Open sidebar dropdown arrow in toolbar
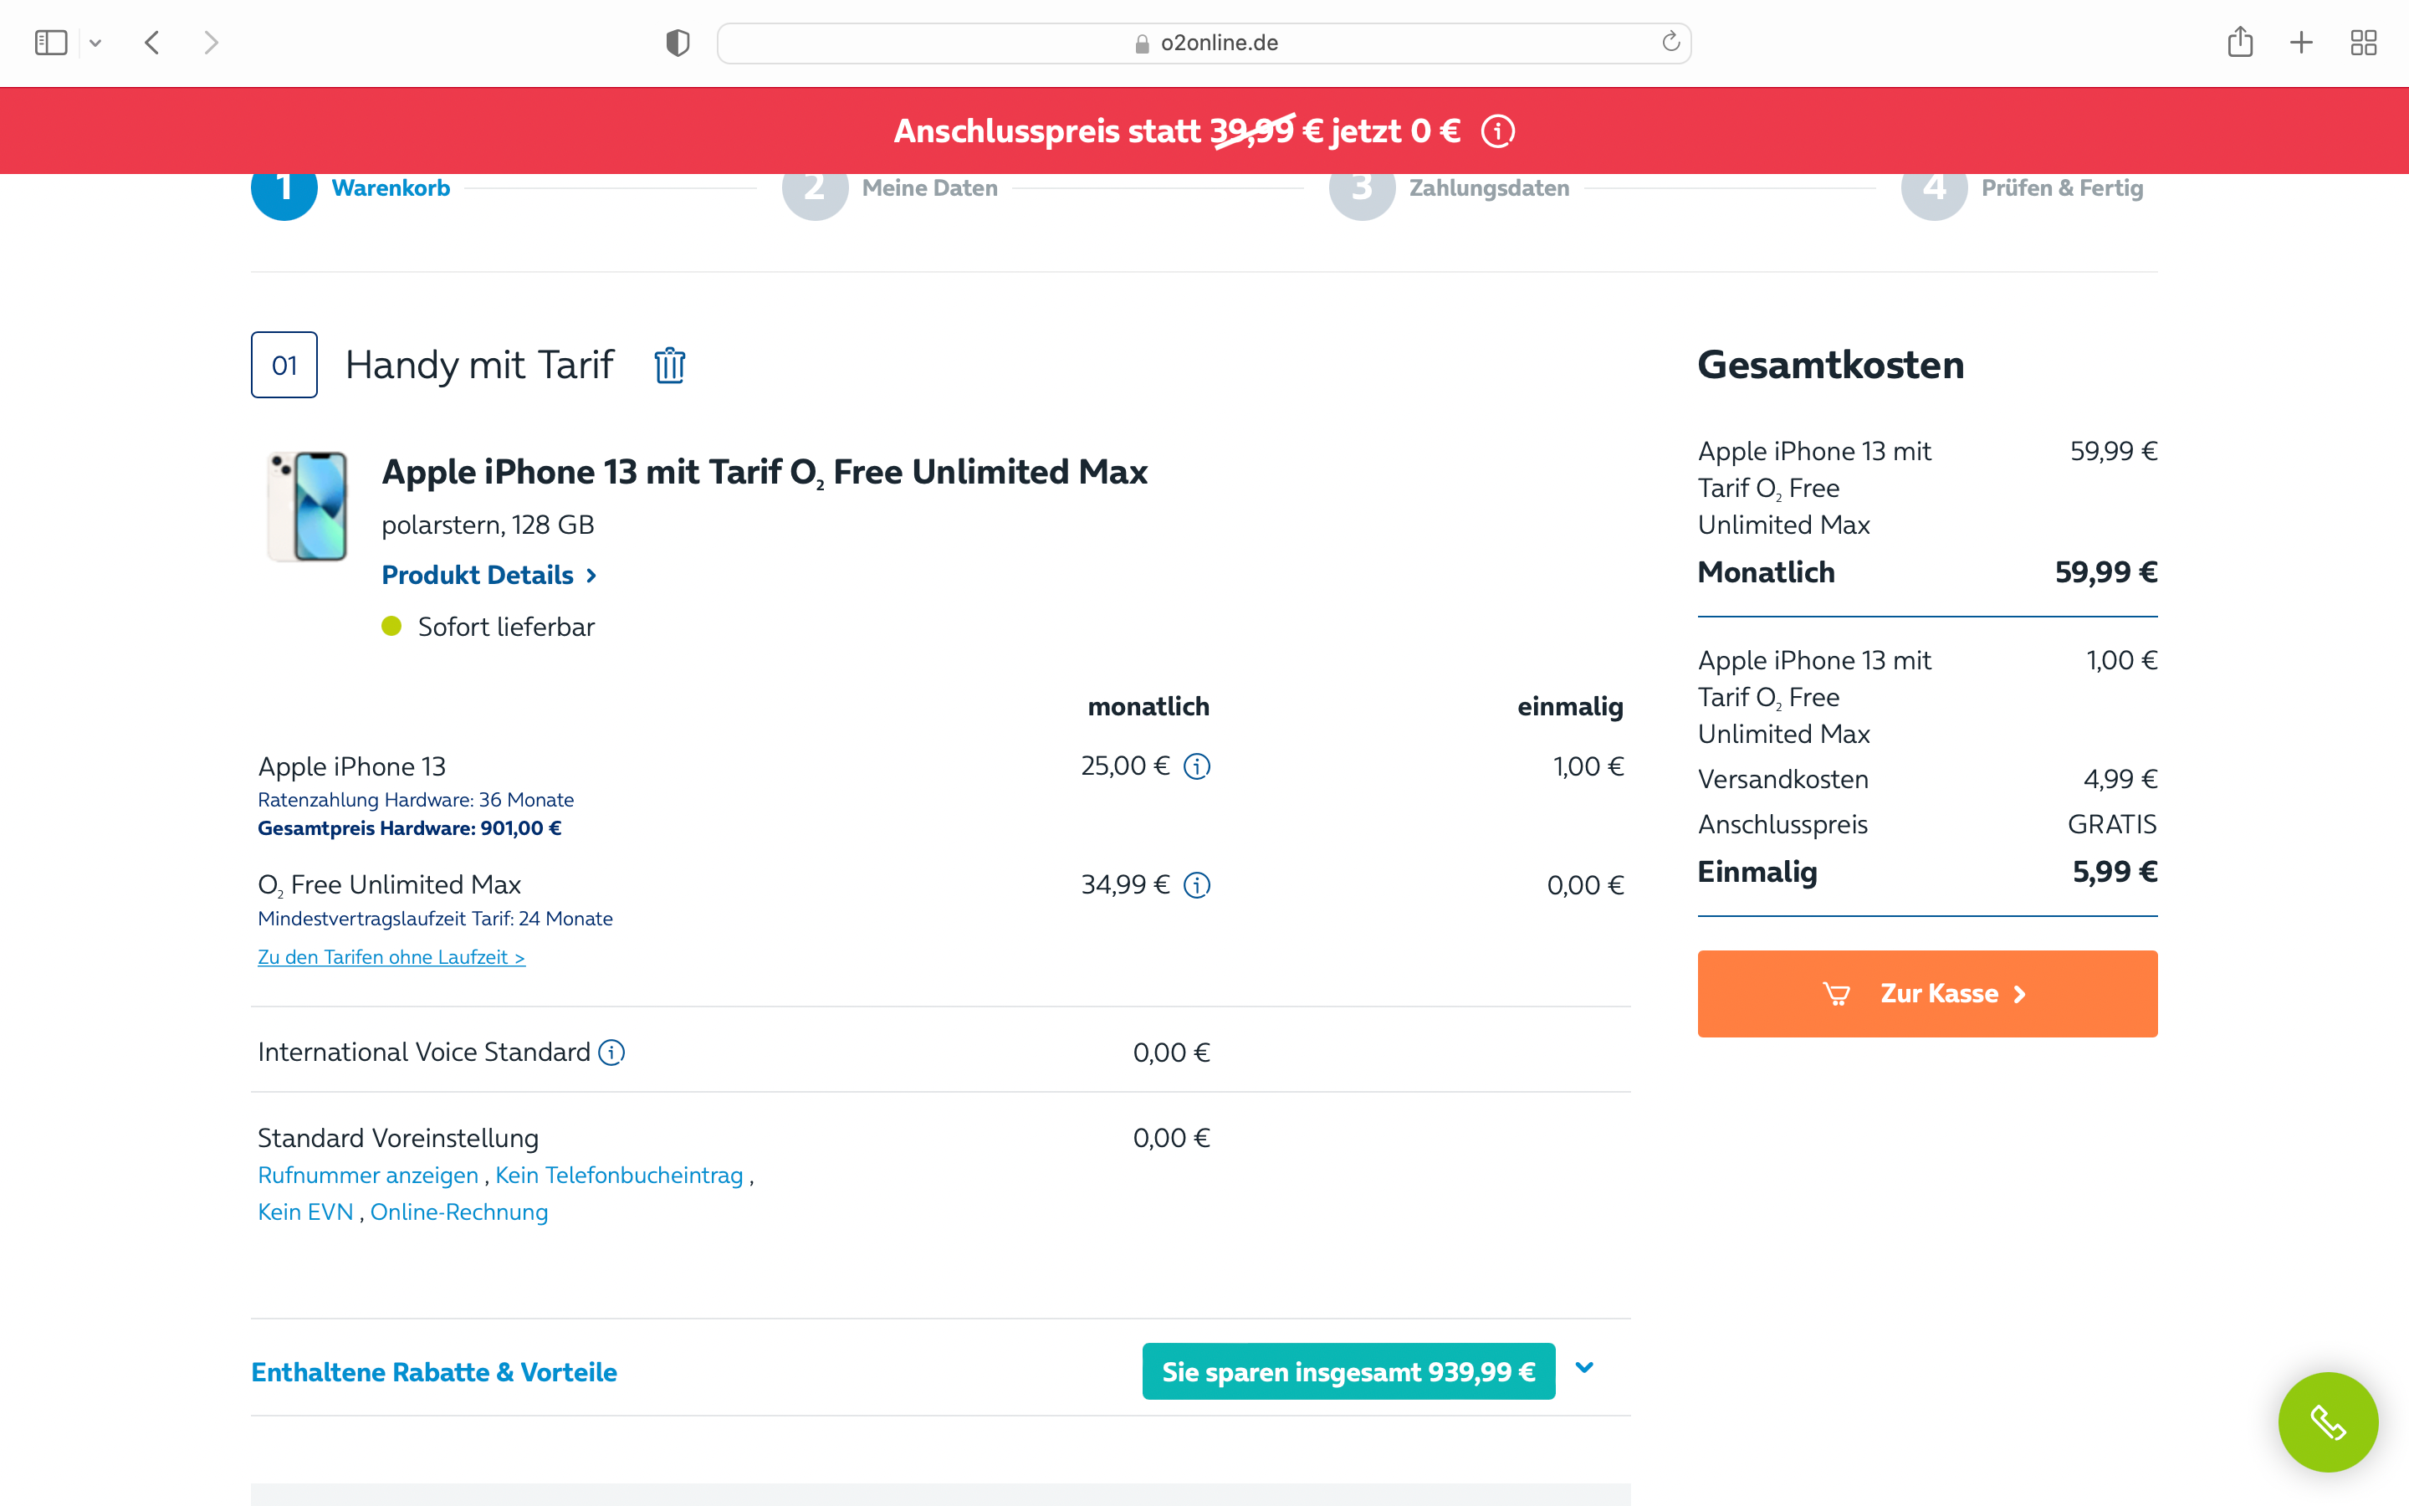 click(95, 43)
